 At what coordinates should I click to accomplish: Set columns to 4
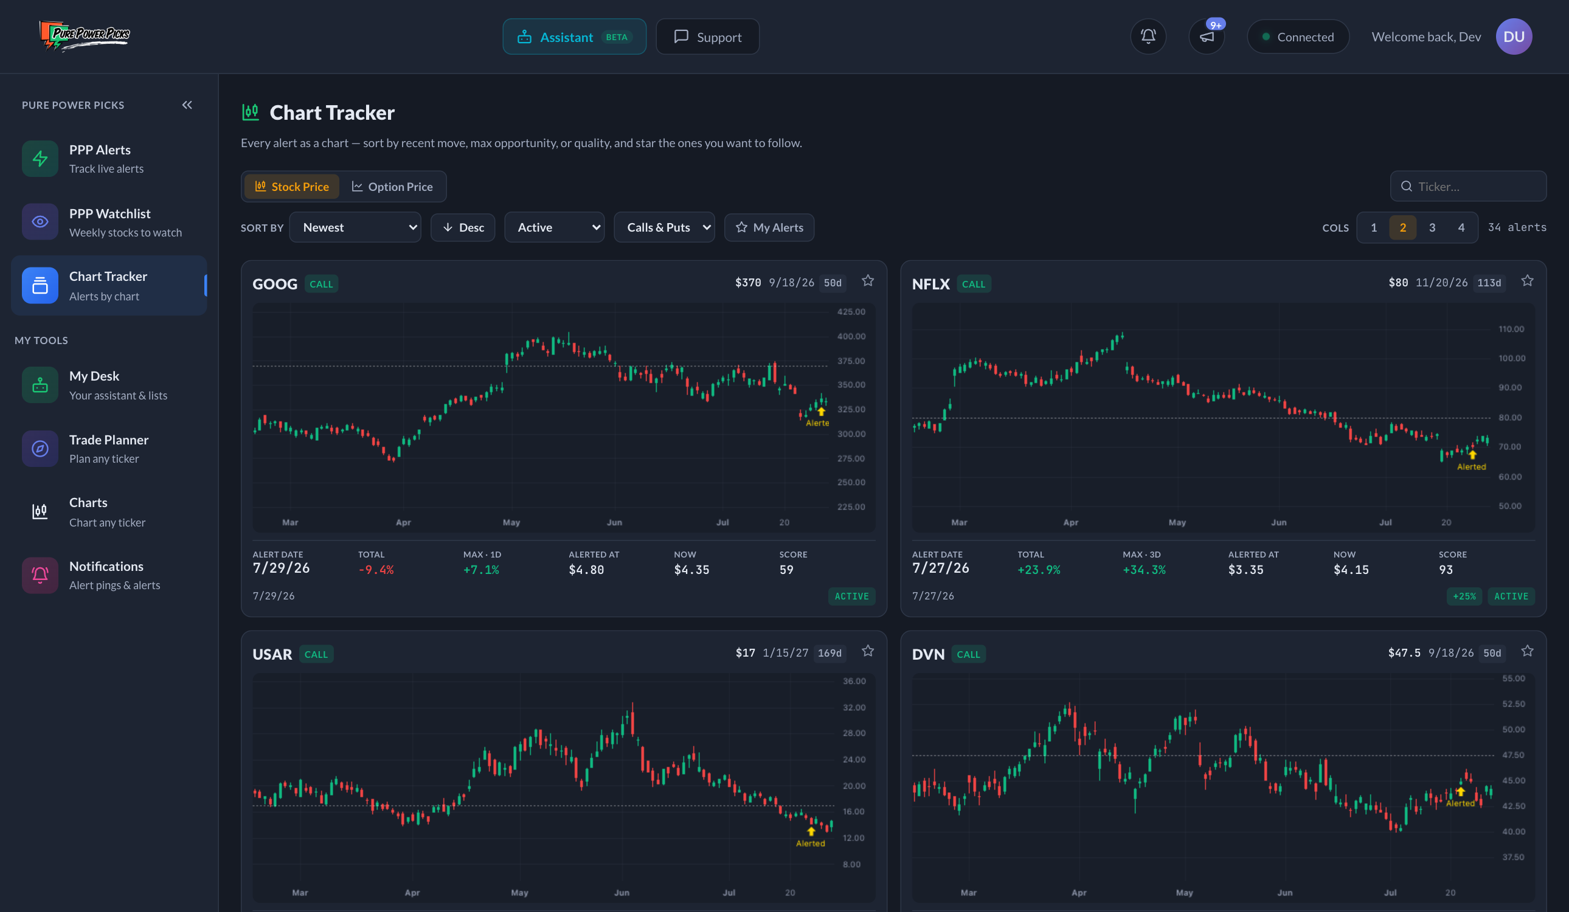[x=1461, y=227]
